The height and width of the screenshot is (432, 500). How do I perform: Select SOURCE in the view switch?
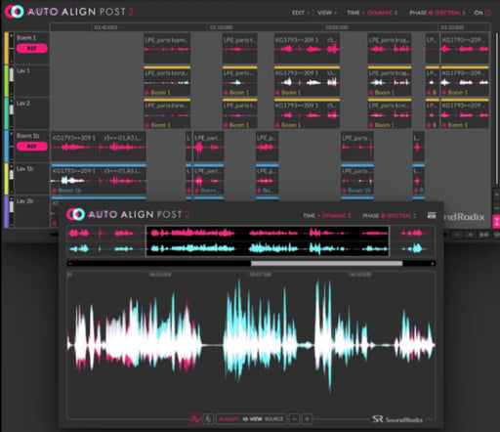click(x=273, y=419)
